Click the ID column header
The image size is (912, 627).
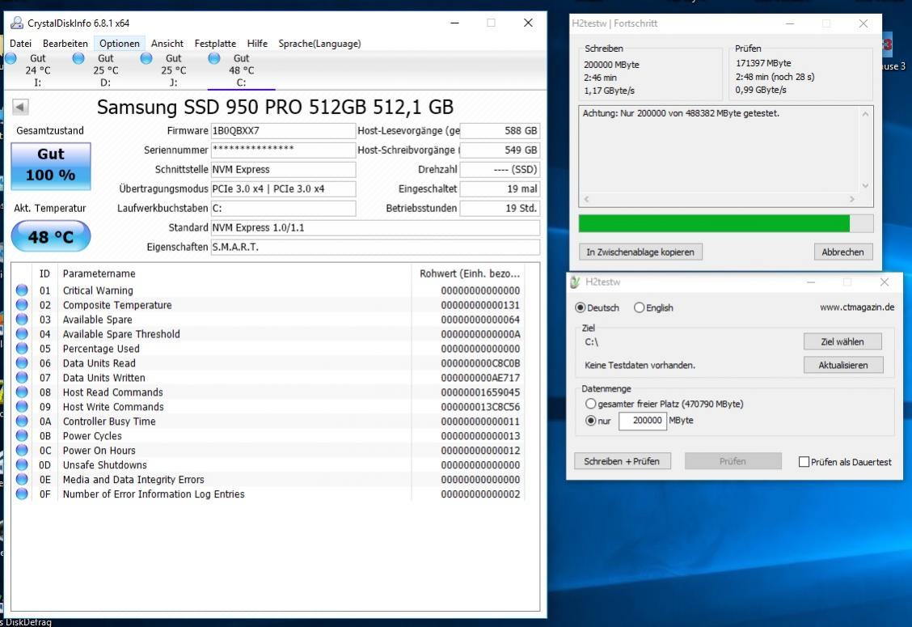44,273
